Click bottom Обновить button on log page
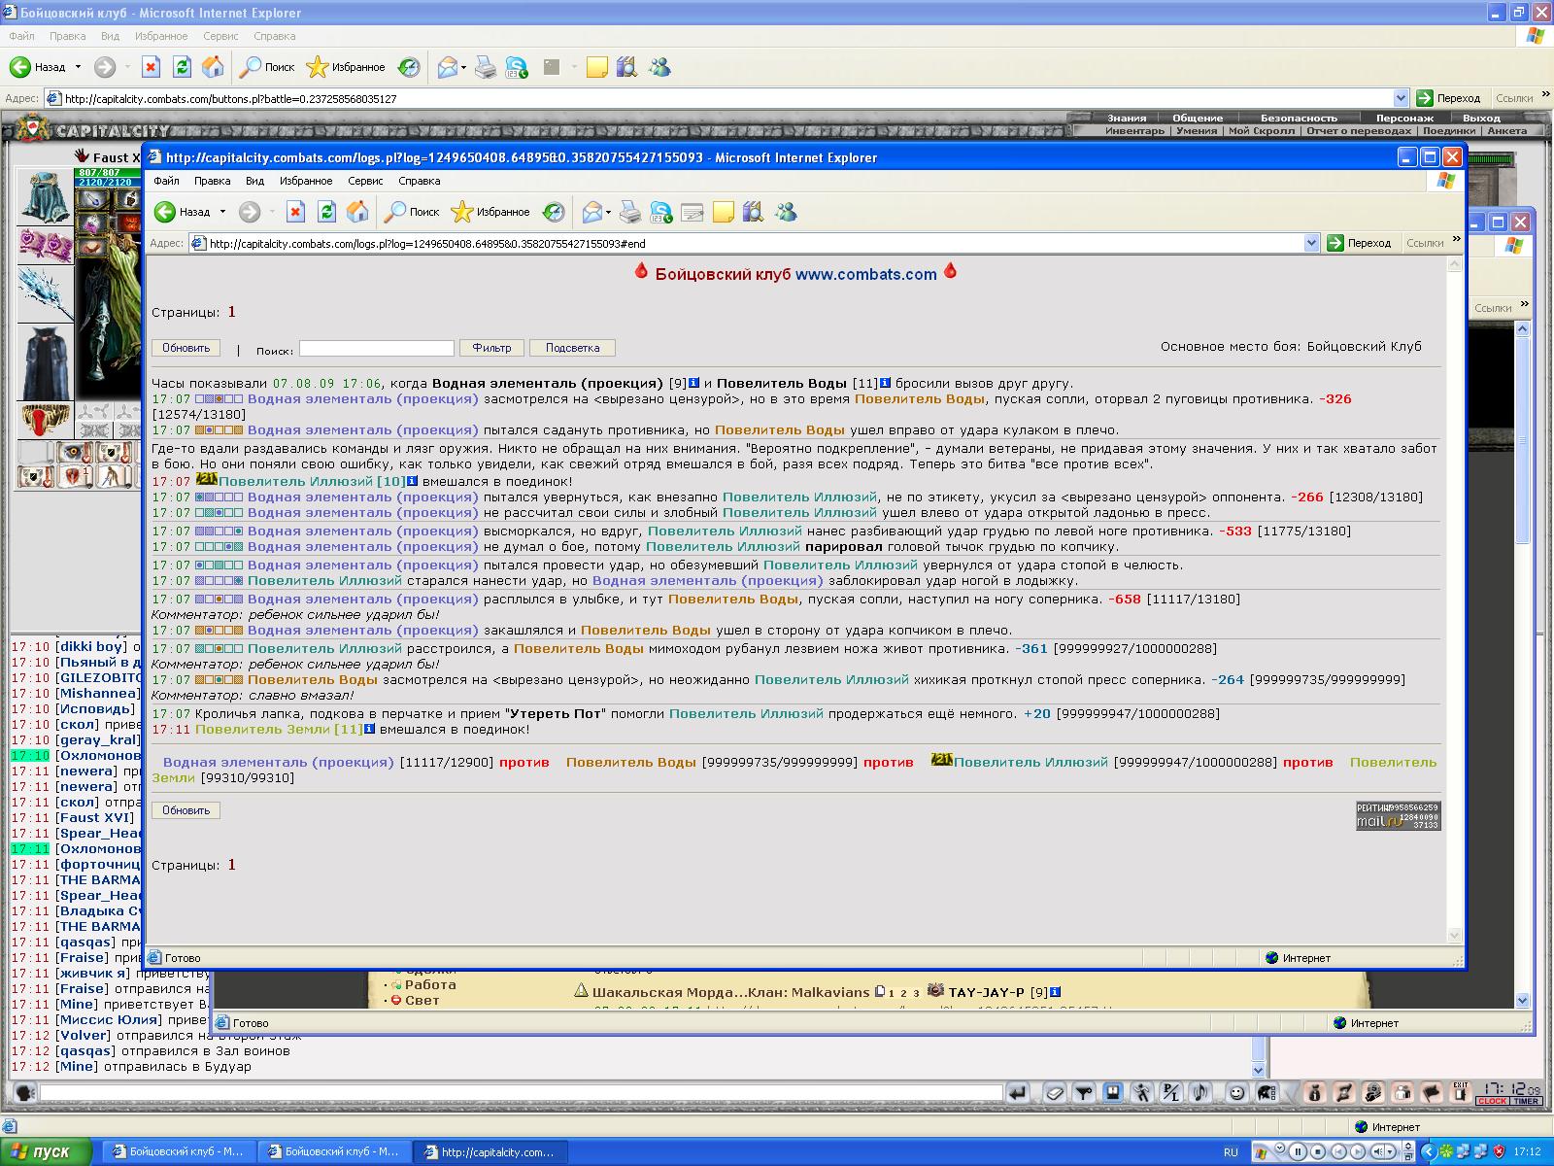 click(186, 810)
